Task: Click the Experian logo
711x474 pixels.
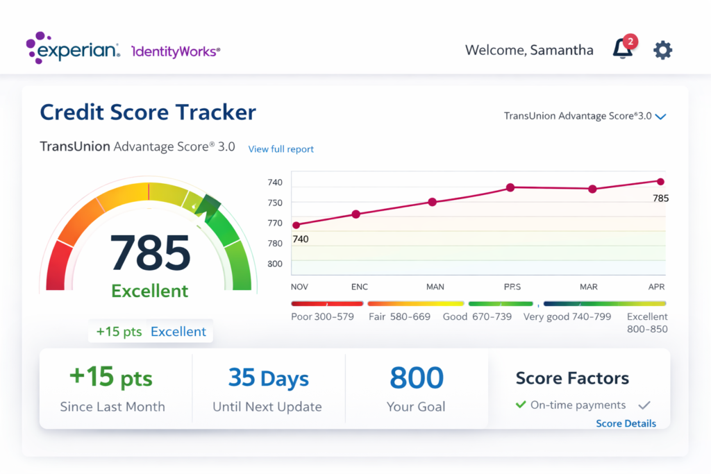Action: (x=72, y=49)
